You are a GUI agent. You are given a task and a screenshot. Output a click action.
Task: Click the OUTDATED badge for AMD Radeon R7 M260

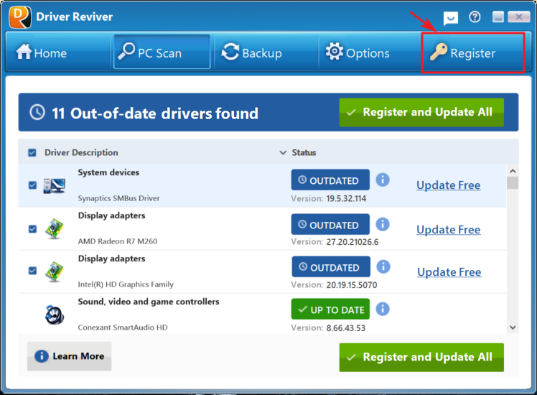point(330,224)
